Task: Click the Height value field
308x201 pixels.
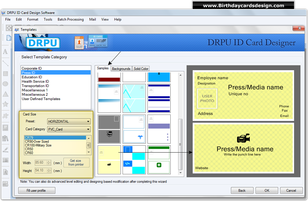Action: [41, 170]
